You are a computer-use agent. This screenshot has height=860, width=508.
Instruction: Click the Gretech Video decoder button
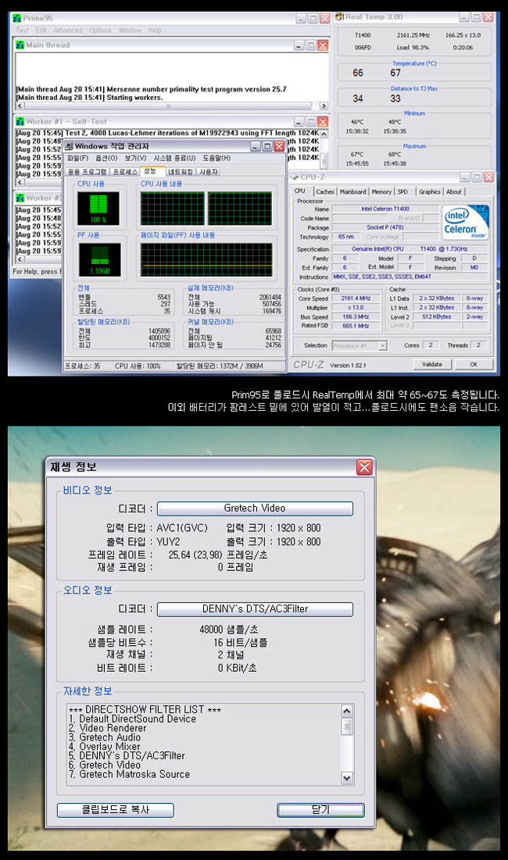point(255,509)
